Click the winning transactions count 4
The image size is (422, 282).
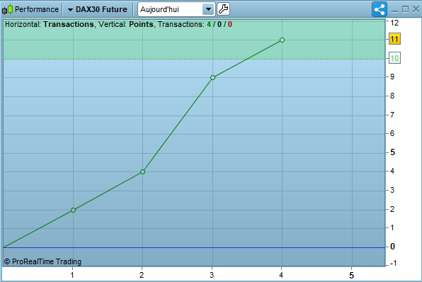coord(209,25)
